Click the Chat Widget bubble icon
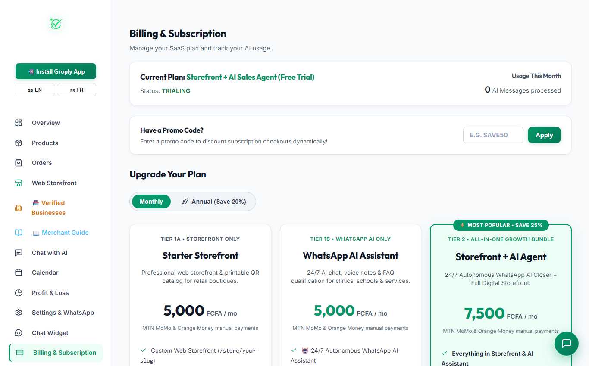 click(19, 333)
